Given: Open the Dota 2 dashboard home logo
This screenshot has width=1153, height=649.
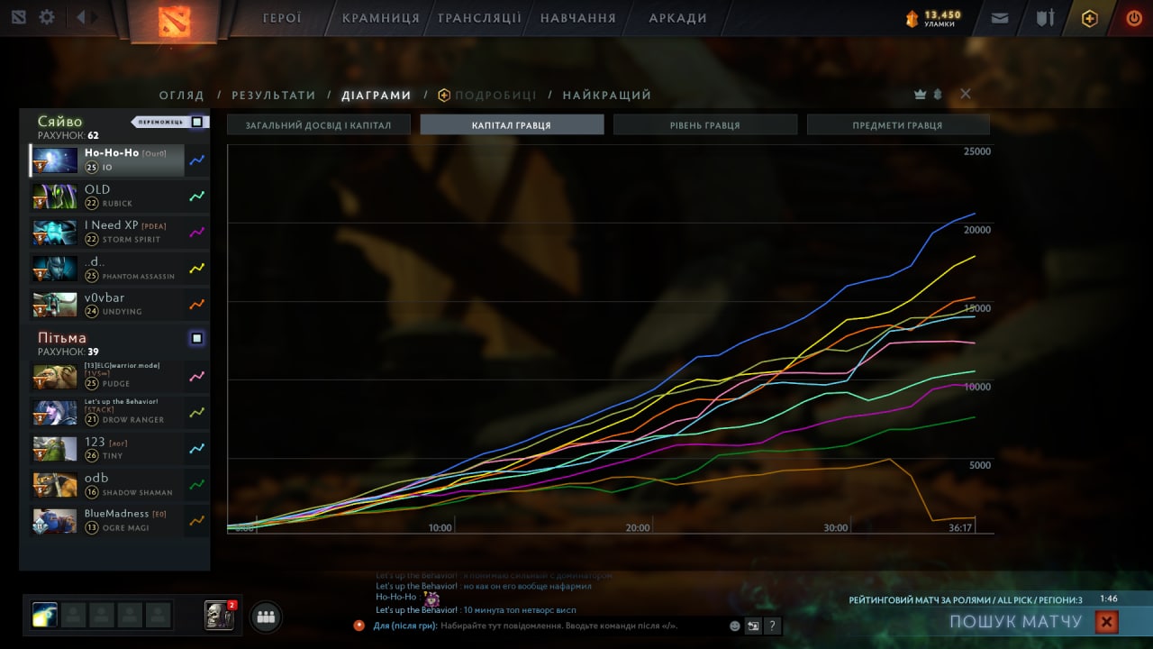Looking at the screenshot, I should coord(174,21).
